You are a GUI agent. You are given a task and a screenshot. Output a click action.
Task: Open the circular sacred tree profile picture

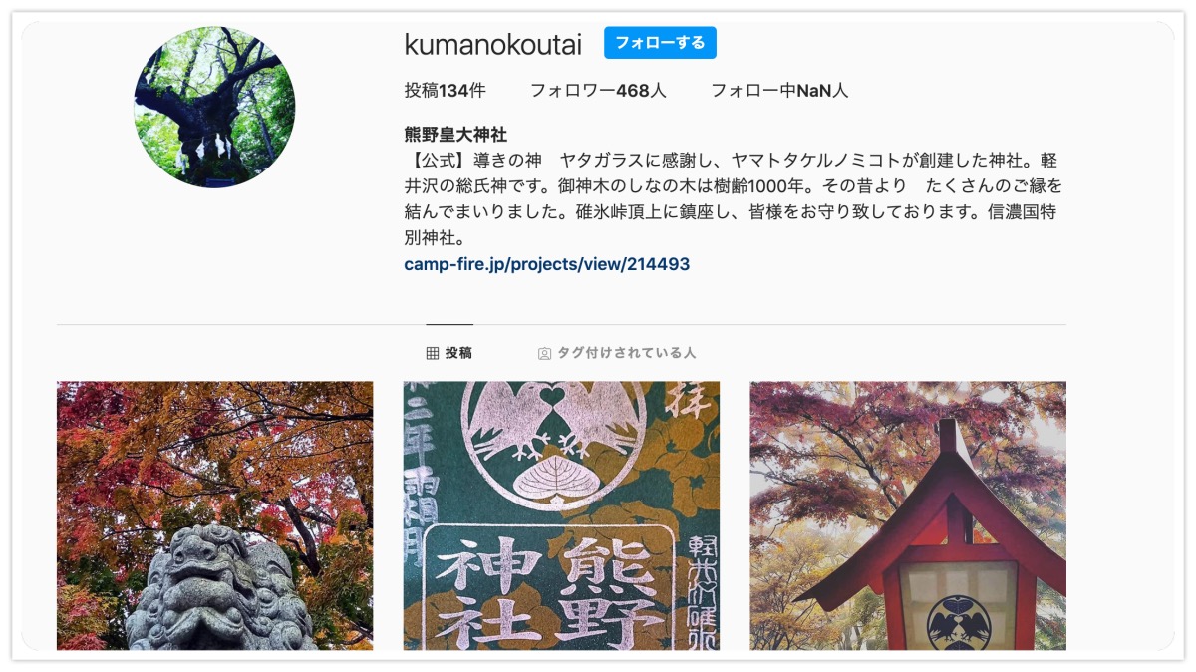pos(214,108)
